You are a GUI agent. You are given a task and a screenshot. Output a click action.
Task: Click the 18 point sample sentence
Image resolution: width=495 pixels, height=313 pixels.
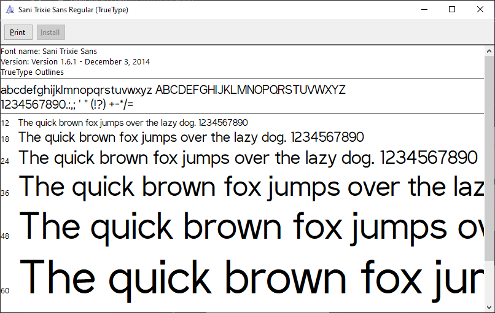click(x=191, y=137)
